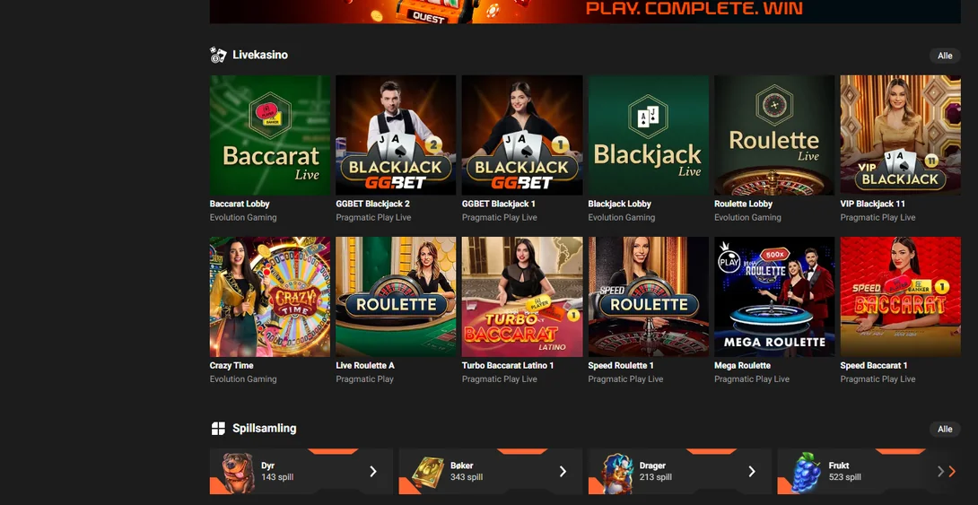
Task: Open the Live Roulette A thumbnail
Action: [396, 297]
